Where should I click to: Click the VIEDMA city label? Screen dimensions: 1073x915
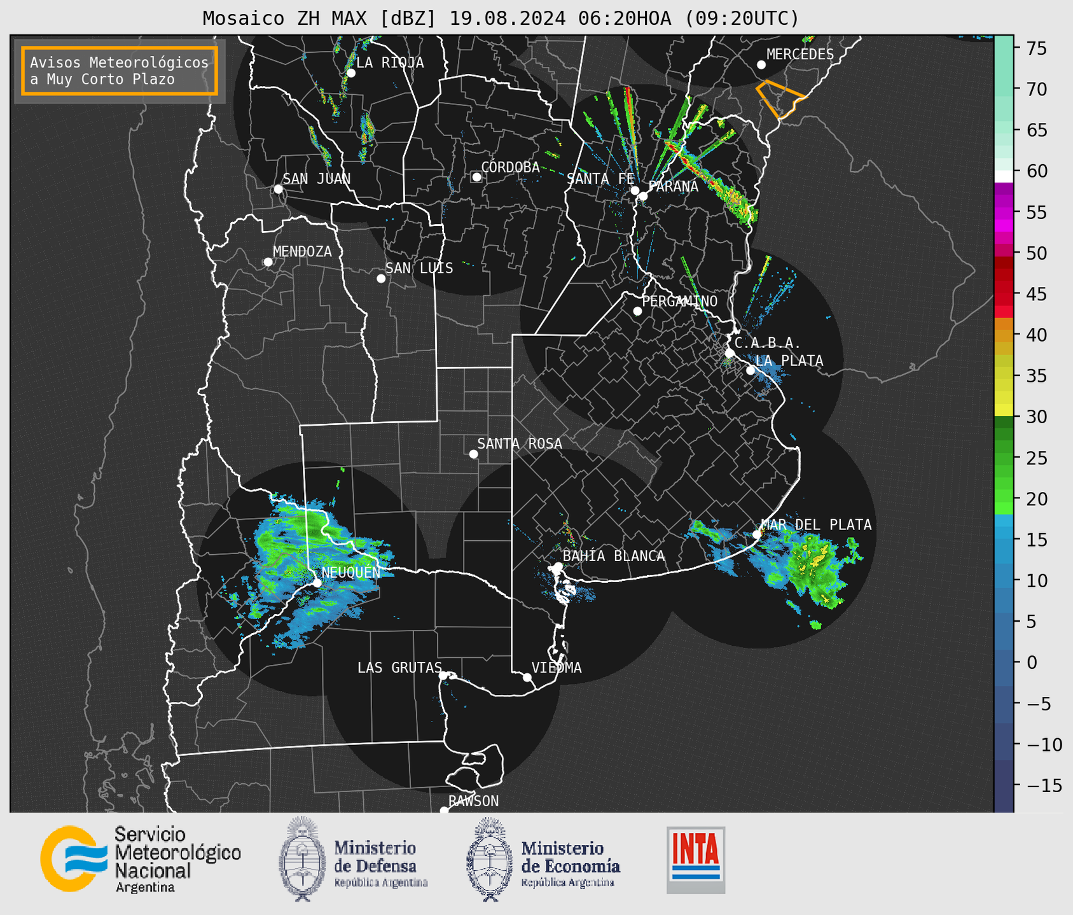click(557, 667)
